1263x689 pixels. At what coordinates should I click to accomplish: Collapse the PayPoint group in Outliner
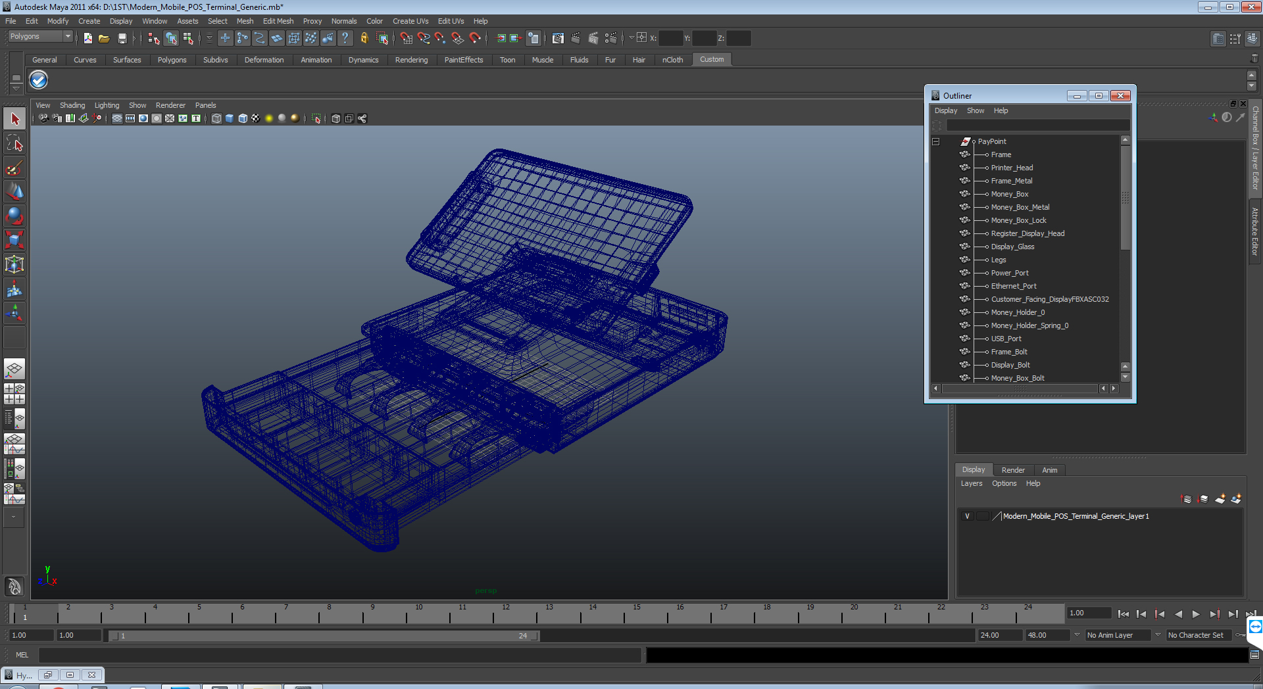(936, 141)
